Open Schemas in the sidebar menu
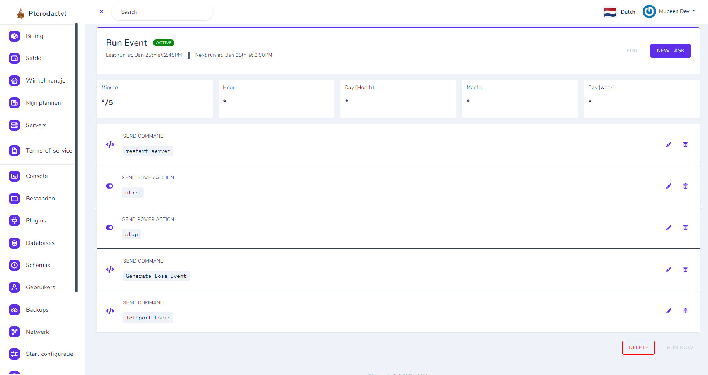The width and height of the screenshot is (708, 375). click(x=38, y=265)
